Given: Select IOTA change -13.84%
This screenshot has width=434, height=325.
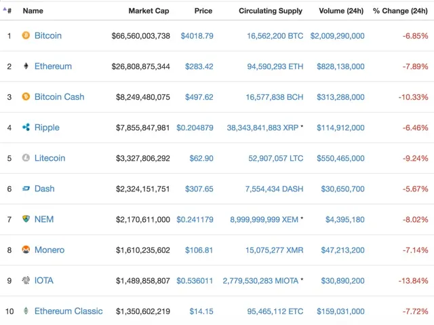Looking at the screenshot, I should pos(413,281).
